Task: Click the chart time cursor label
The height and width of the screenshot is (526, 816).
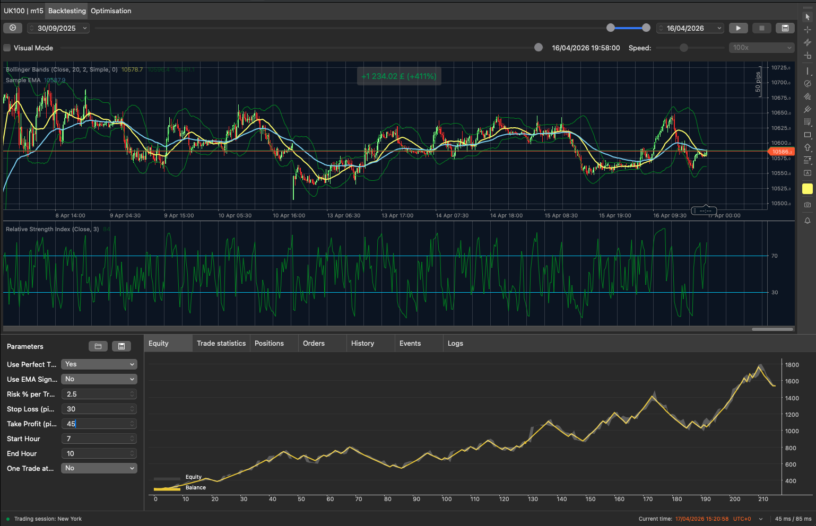Action: click(704, 211)
